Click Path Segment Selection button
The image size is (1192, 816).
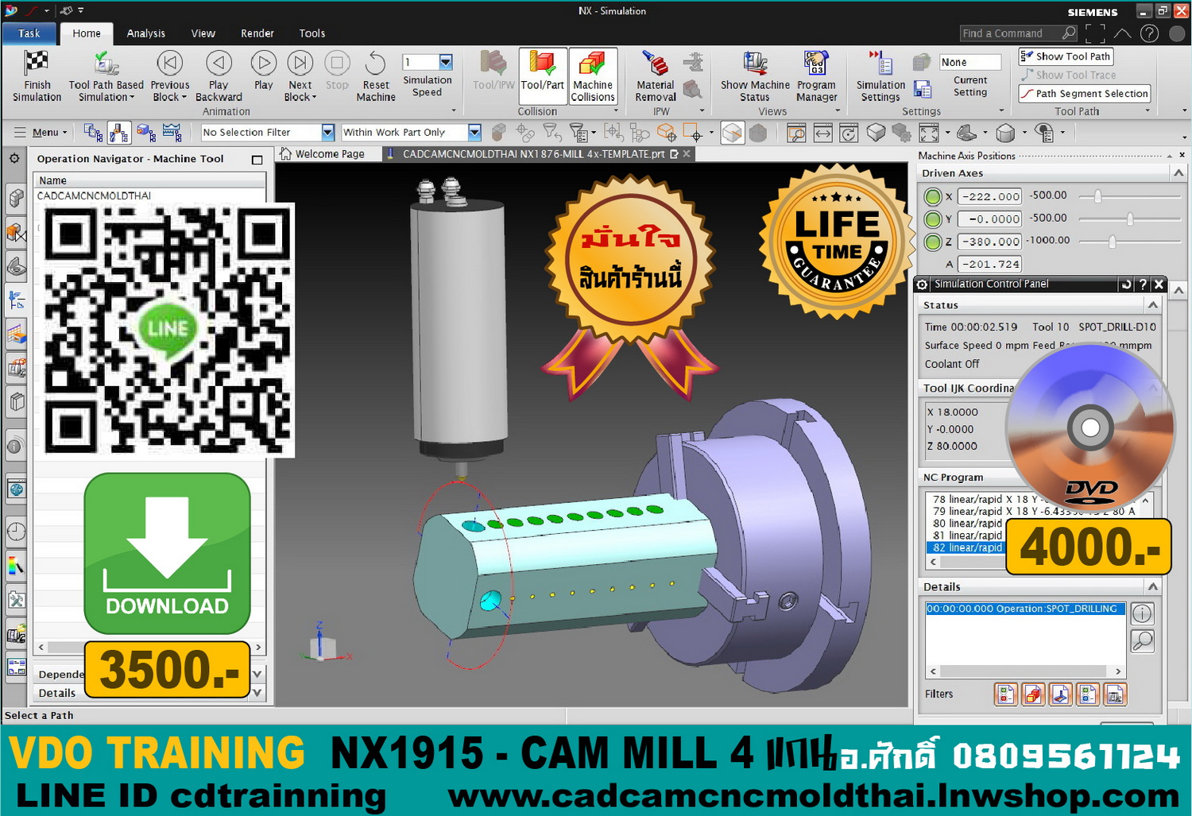[x=1085, y=94]
